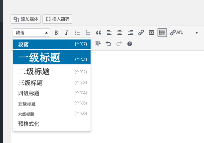Toggle the toolbar kitchen sink
204x143 pixels.
tap(162, 33)
